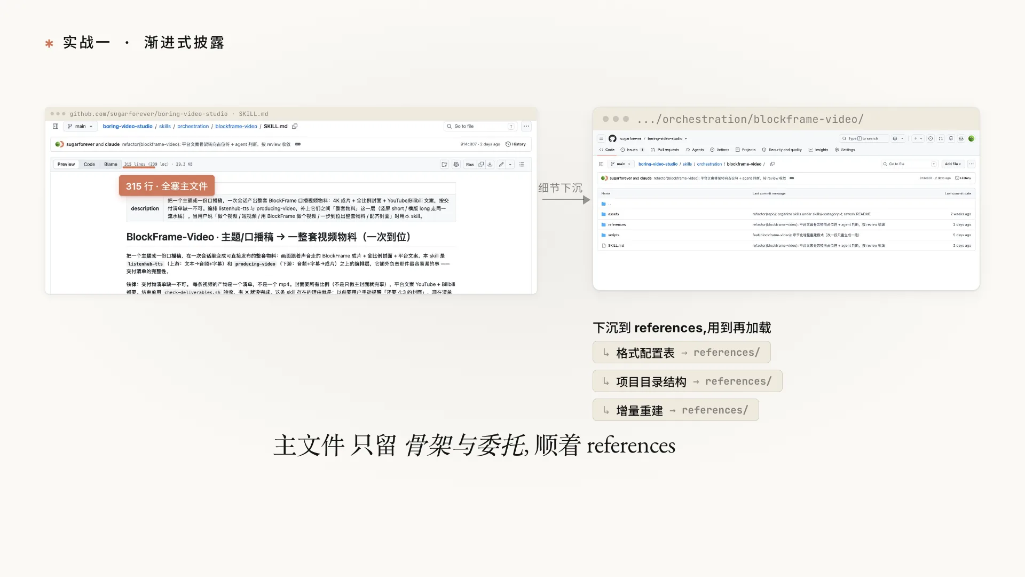1025x577 pixels.
Task: Open skills breadcrumb in SKILL.md window
Action: pyautogui.click(x=165, y=127)
